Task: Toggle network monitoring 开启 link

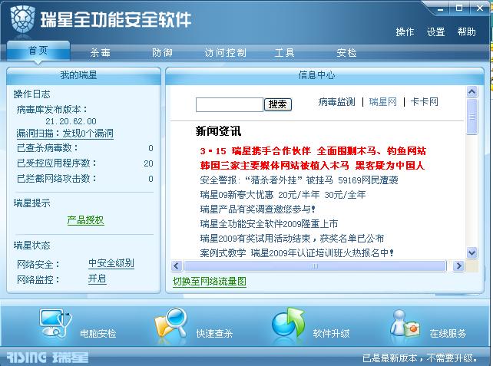Action: 98,279
